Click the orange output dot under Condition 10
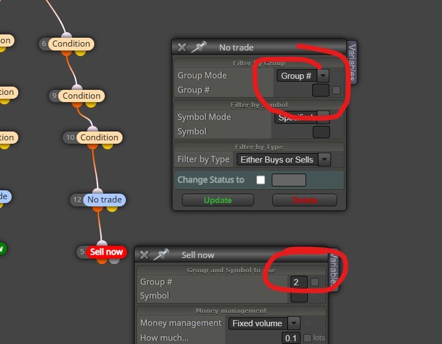 (x=93, y=145)
